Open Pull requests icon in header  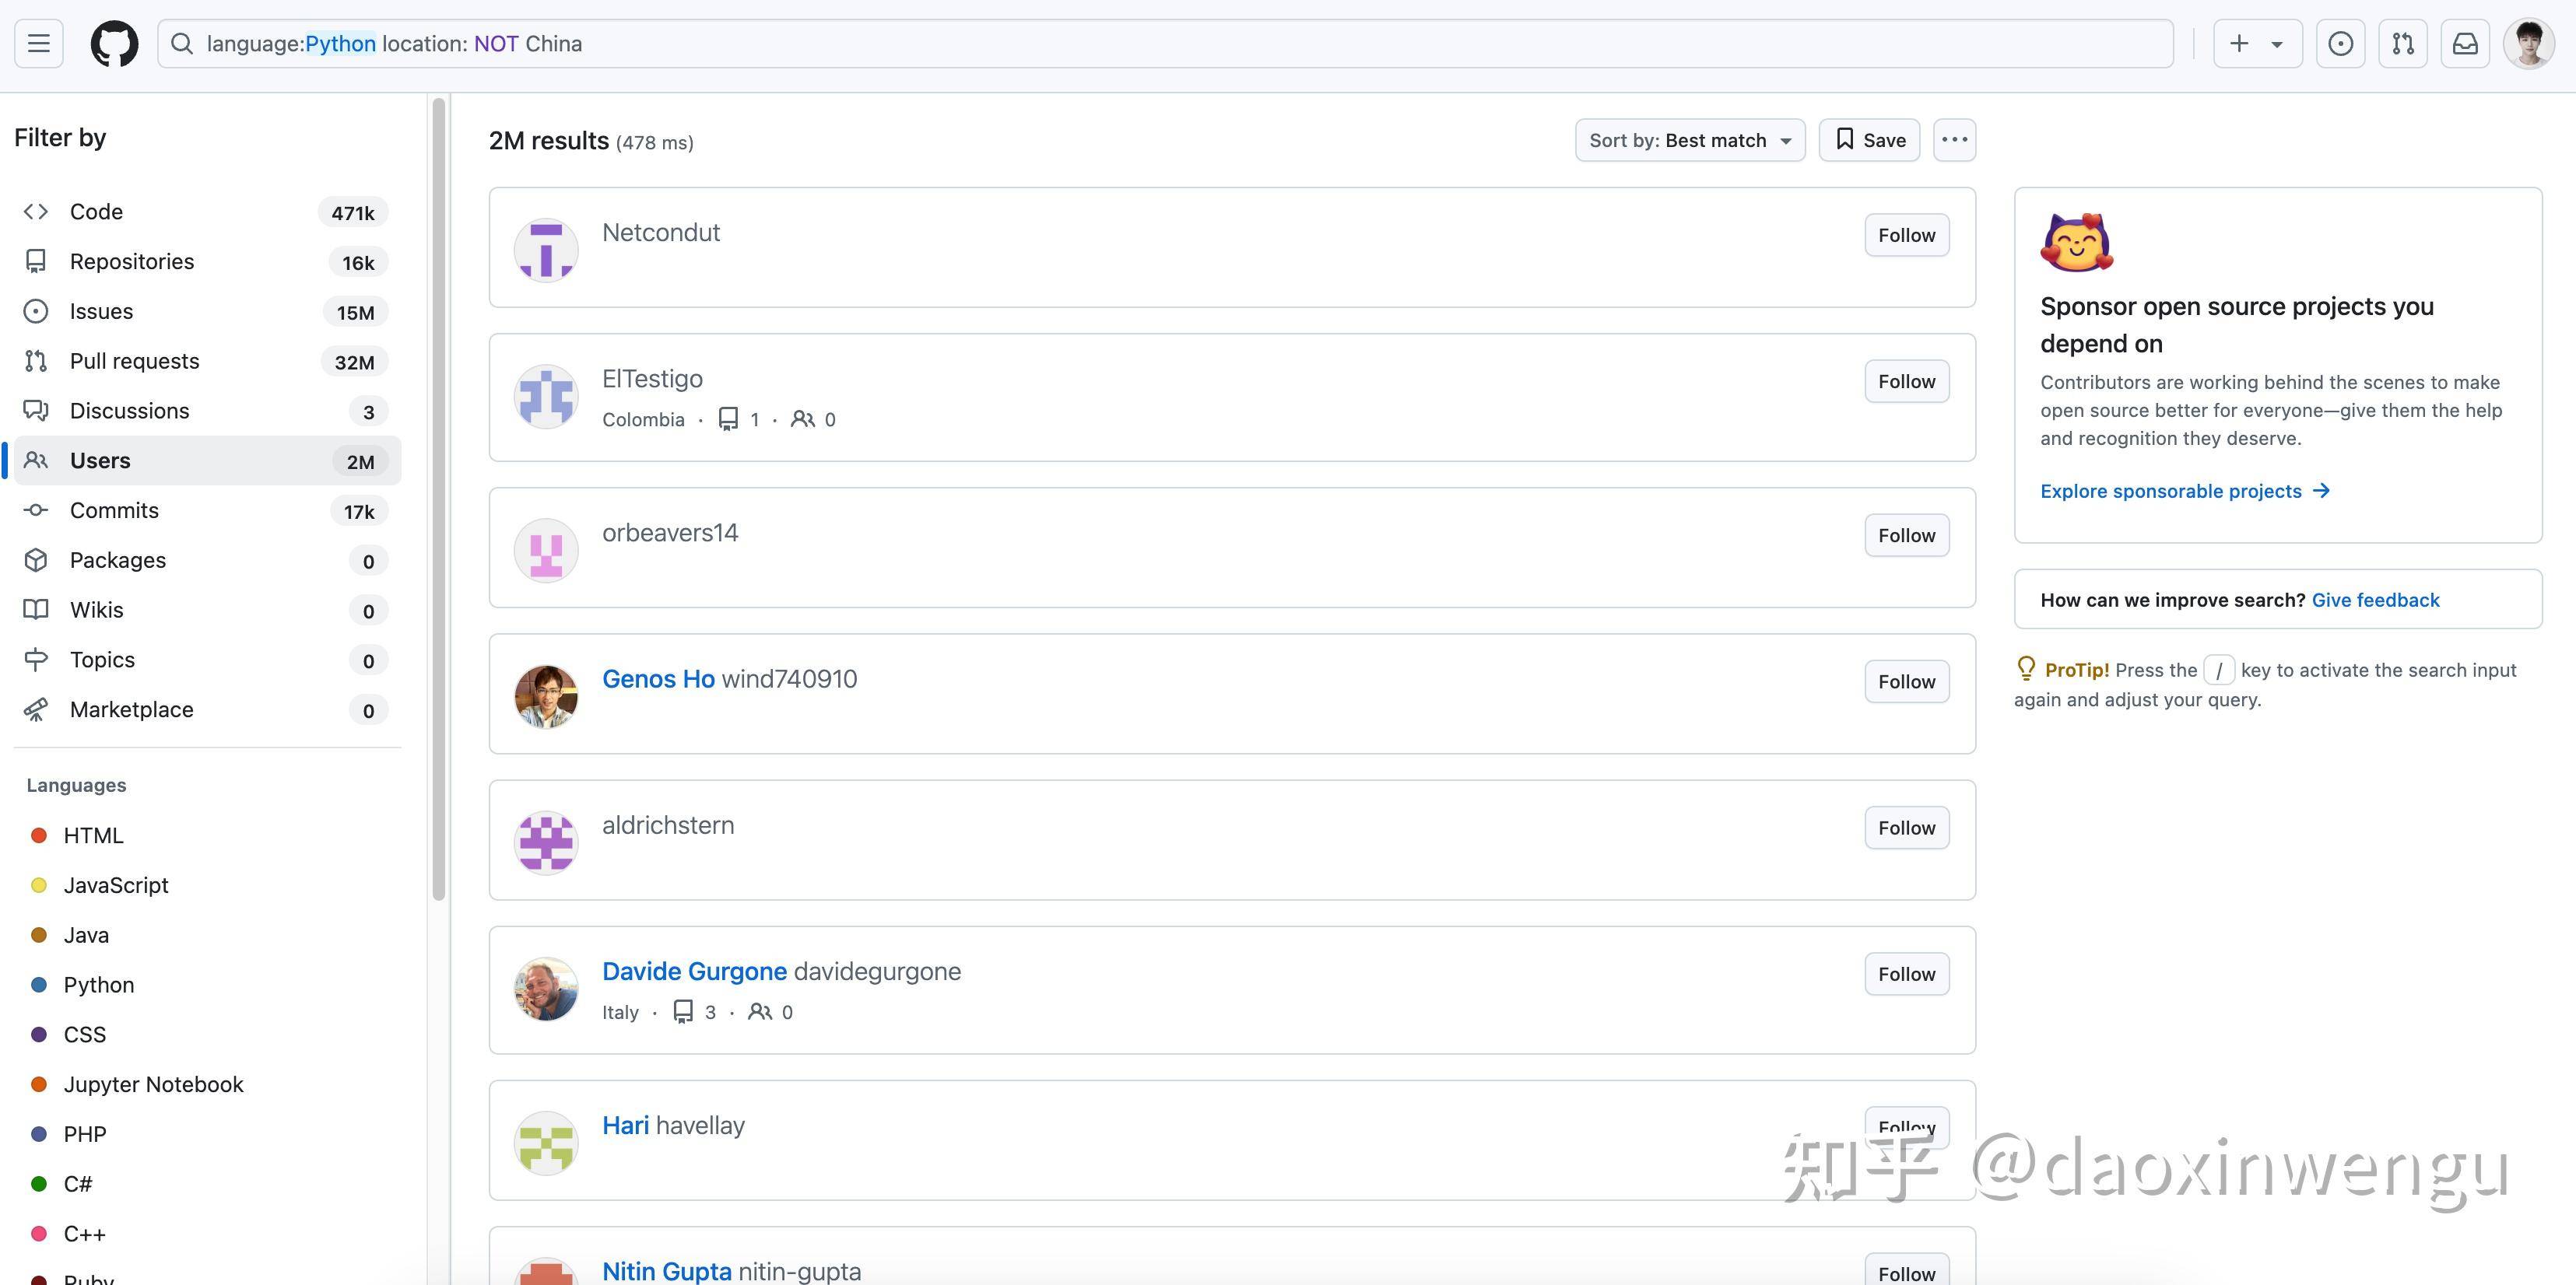pyautogui.click(x=2403, y=44)
